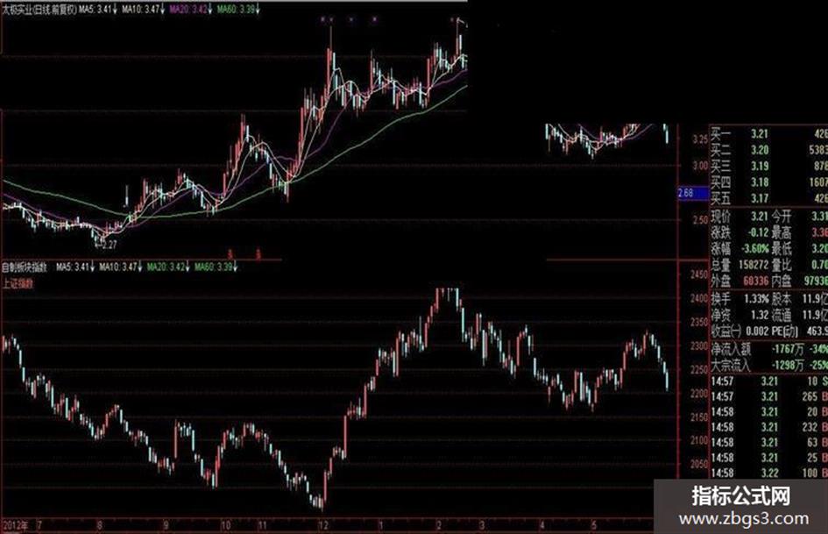Select the 买五 bid row at 3.17

pos(769,199)
